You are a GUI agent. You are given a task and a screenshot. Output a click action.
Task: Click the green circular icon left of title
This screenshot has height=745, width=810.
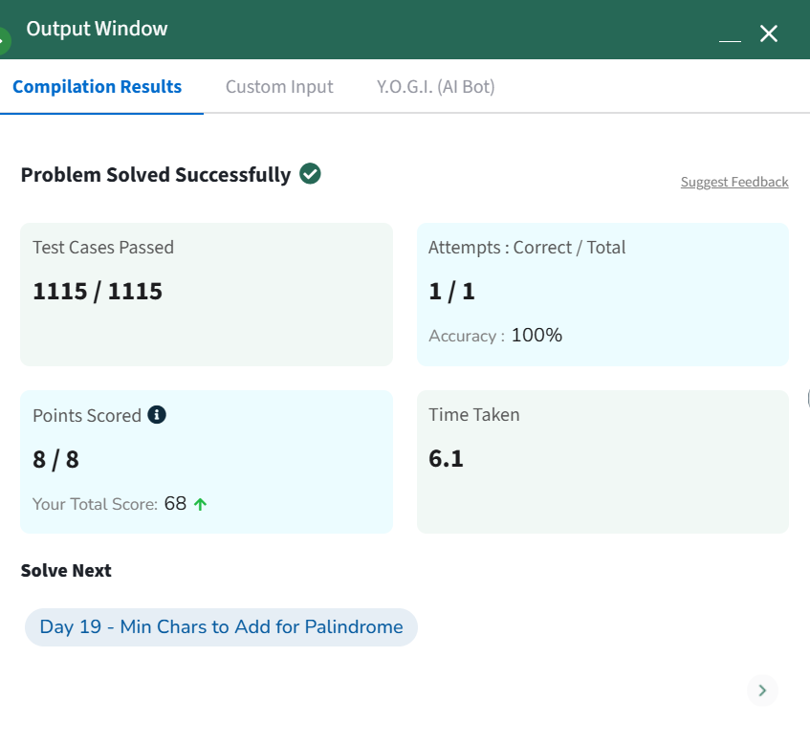pyautogui.click(x=4, y=40)
